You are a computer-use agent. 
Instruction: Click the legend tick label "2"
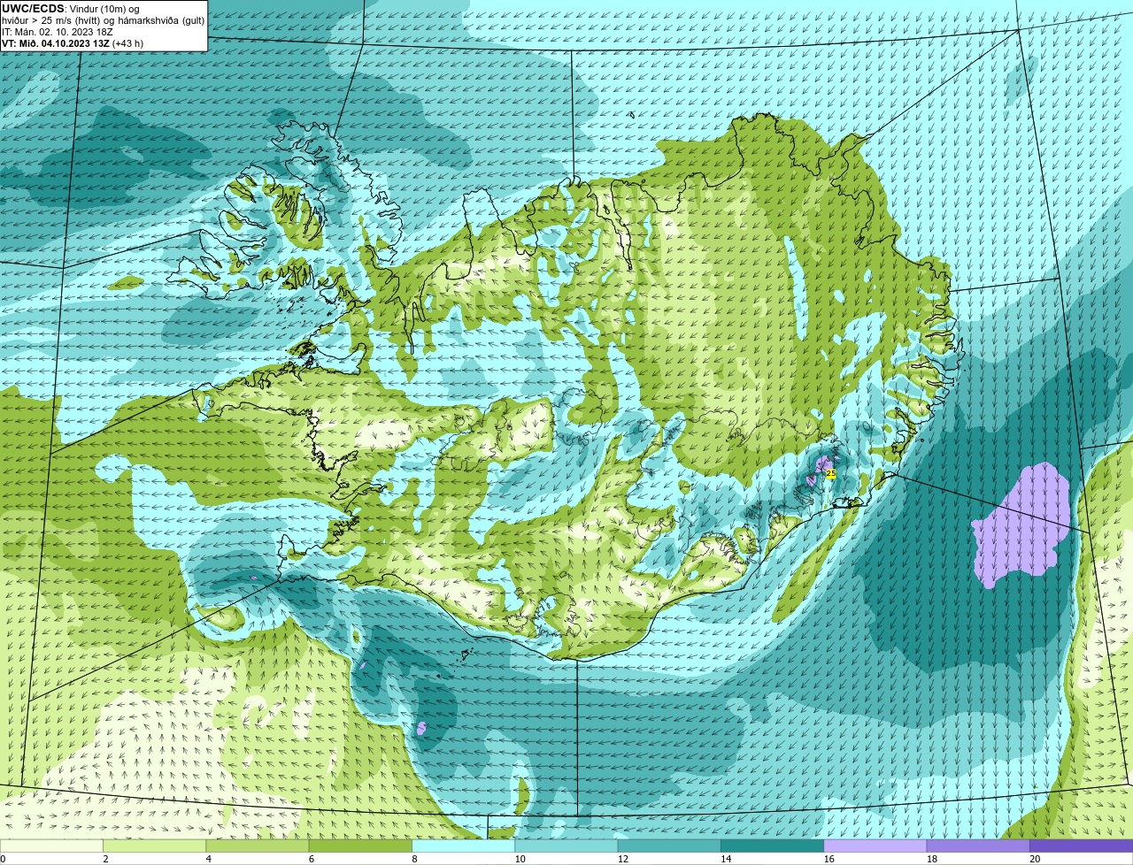coord(105,859)
